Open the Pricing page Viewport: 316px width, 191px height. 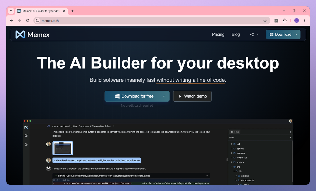tap(218, 34)
